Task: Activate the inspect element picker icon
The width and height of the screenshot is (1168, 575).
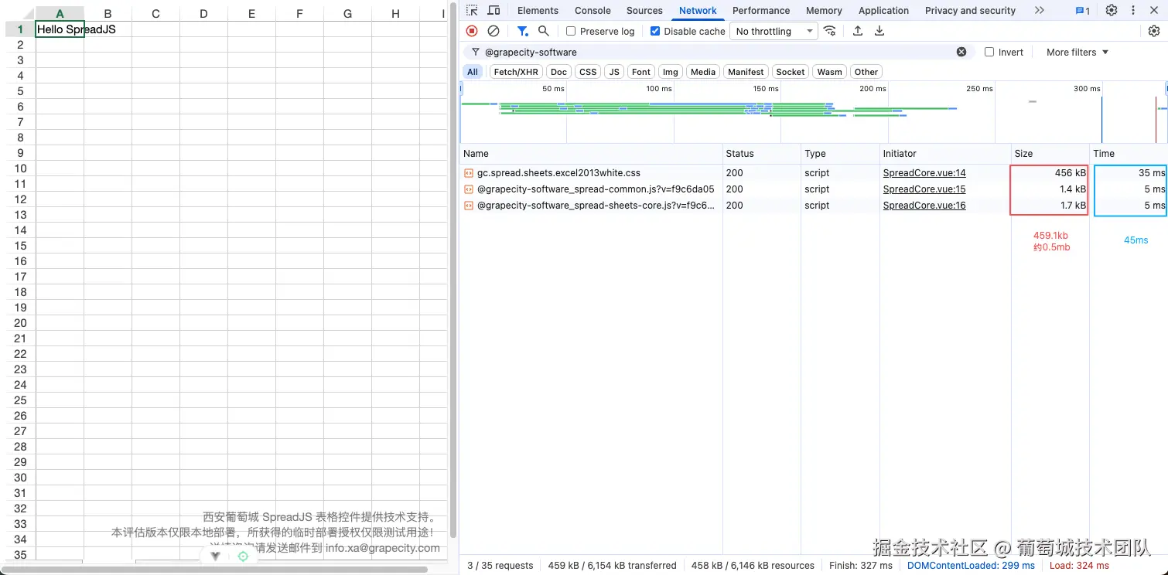Action: click(472, 11)
